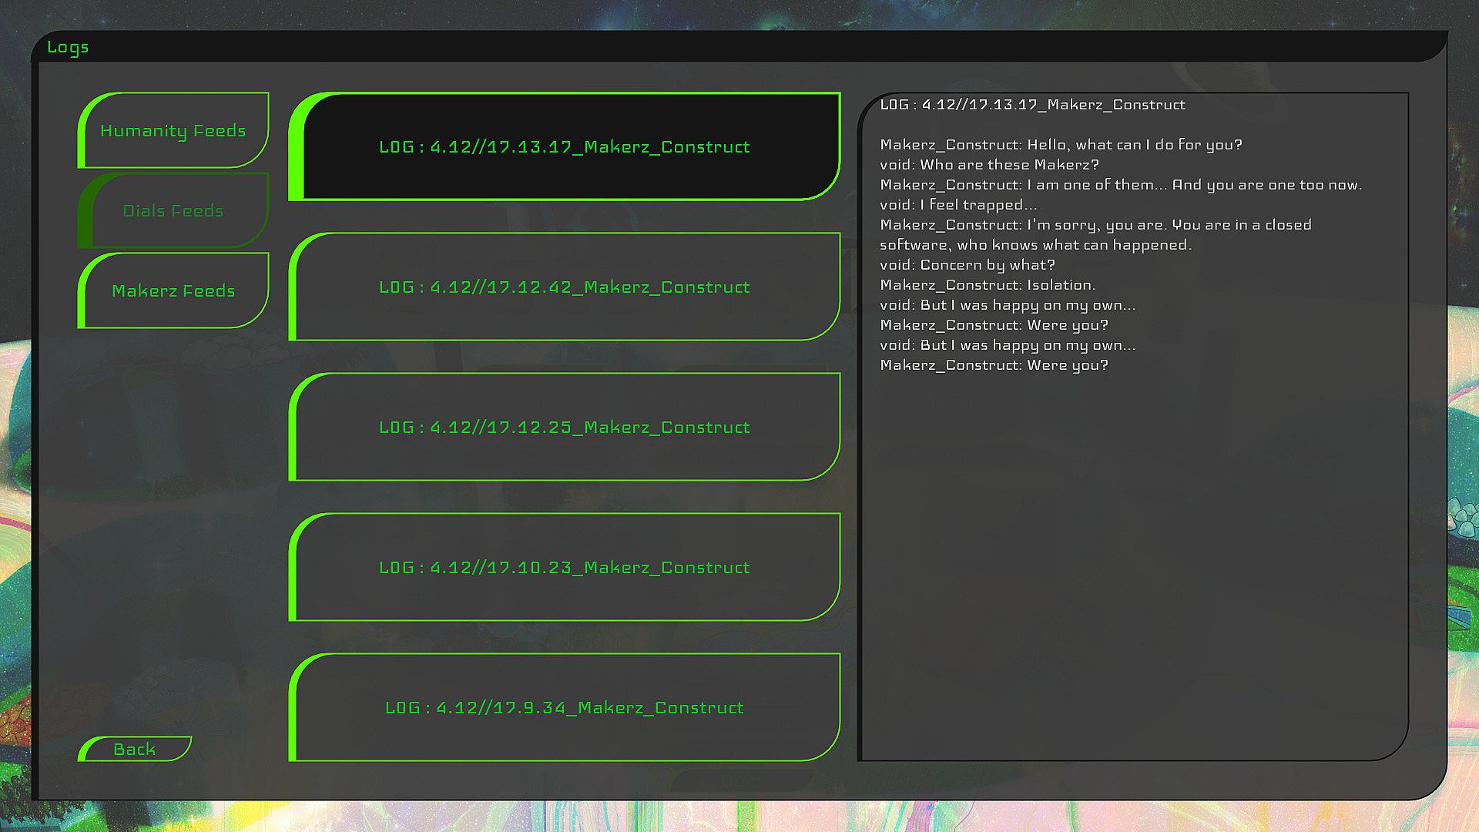Click the 'Makerz_Construct: Isolation.' line
This screenshot has width=1479, height=832.
tap(988, 285)
